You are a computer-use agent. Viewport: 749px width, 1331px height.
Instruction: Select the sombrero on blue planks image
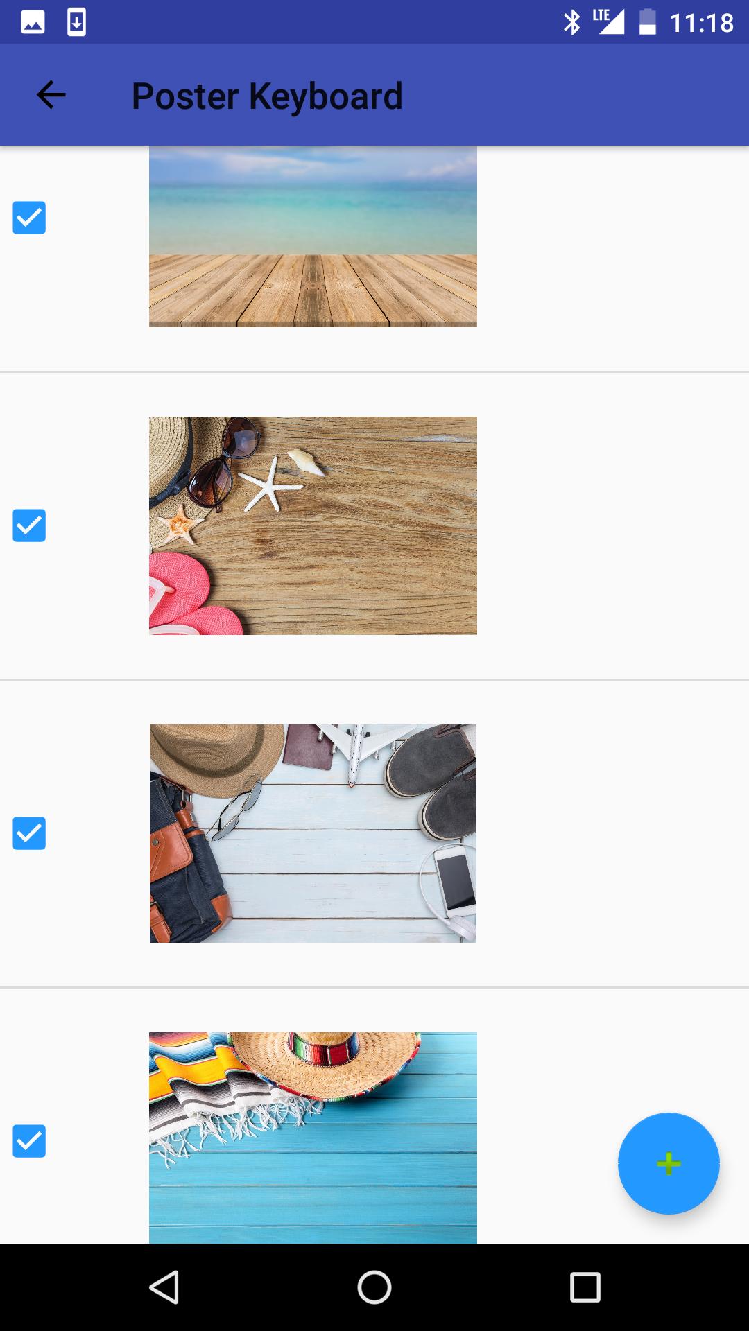[x=313, y=1138]
